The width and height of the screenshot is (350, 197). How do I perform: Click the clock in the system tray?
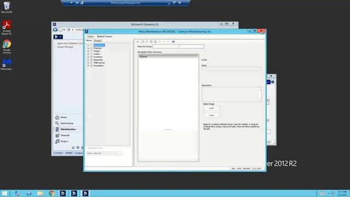(342, 193)
